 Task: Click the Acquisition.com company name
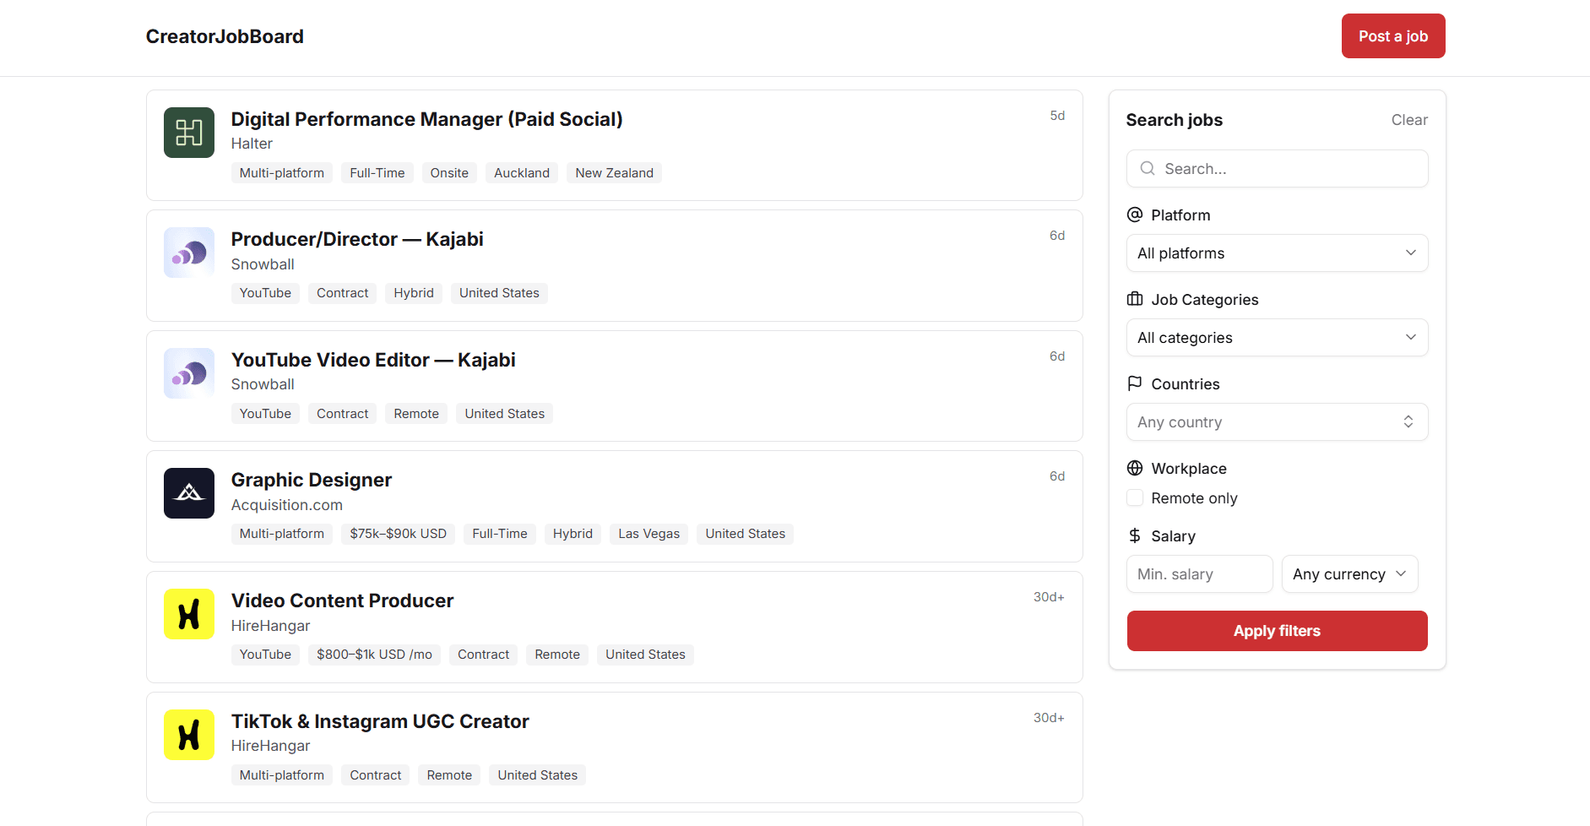point(287,505)
